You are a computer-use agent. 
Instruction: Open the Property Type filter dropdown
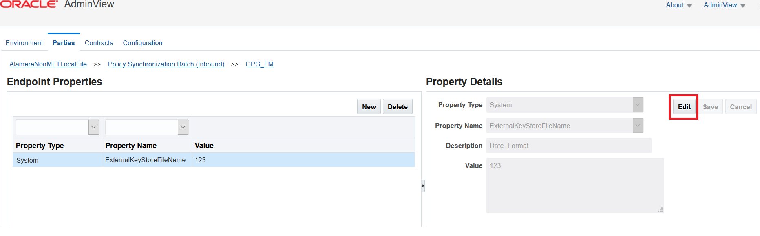93,127
